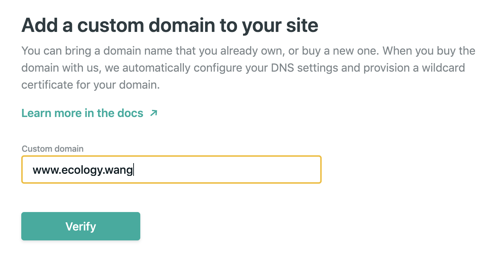Click the word Verify inside the button
Viewport: 491px width, 278px height.
tap(81, 226)
